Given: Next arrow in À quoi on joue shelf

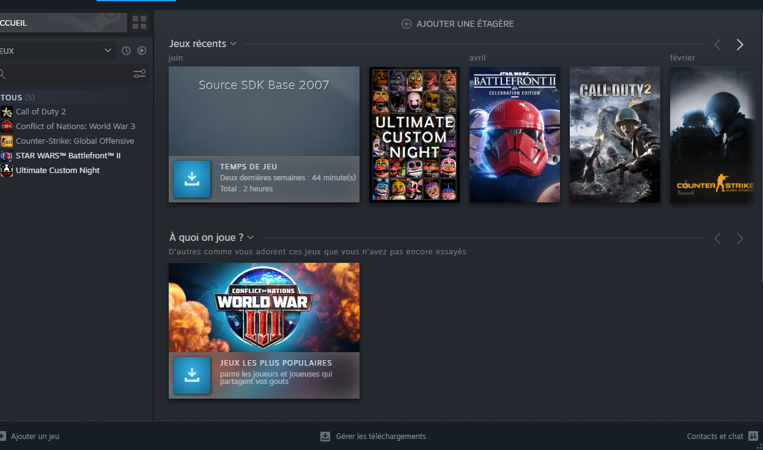Looking at the screenshot, I should 740,238.
